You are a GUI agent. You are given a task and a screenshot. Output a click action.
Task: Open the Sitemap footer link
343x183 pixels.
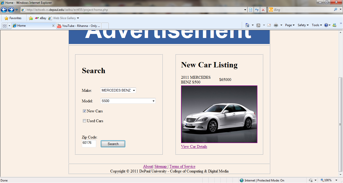pos(160,166)
